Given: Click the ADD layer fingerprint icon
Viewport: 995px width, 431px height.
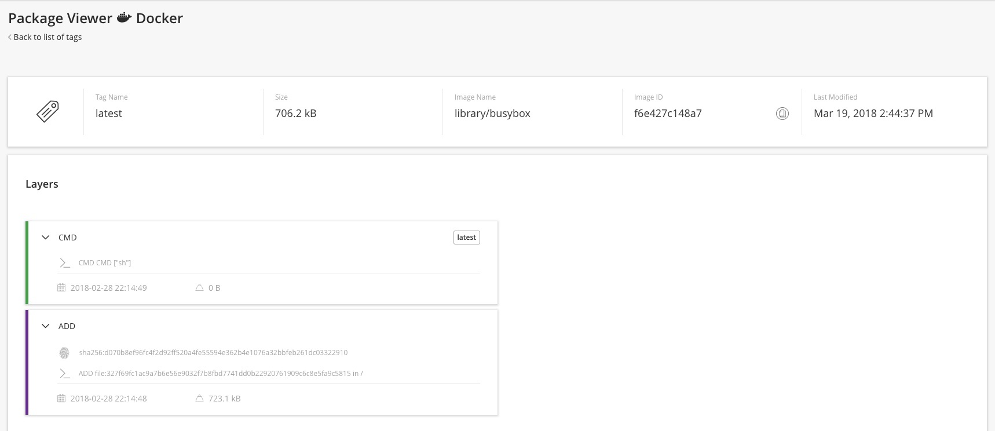Looking at the screenshot, I should pos(64,353).
